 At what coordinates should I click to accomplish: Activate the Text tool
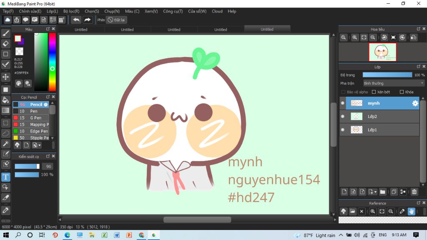6,177
